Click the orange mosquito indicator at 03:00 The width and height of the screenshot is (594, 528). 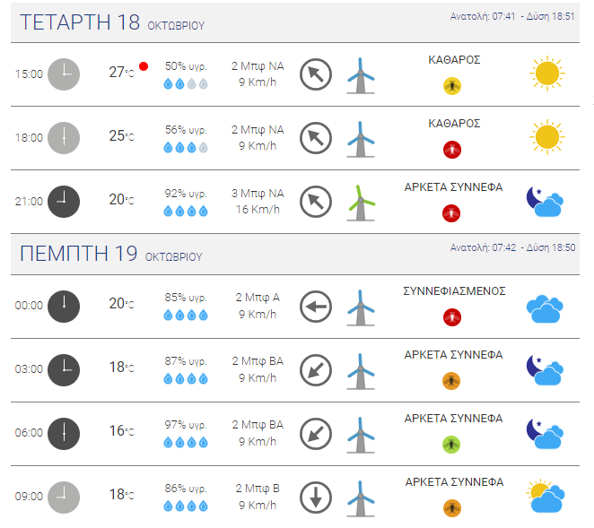pyautogui.click(x=453, y=381)
